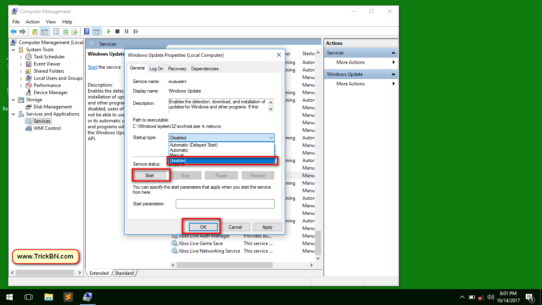Launch File Explorer from the taskbar
The width and height of the screenshot is (542, 305).
tap(48, 297)
